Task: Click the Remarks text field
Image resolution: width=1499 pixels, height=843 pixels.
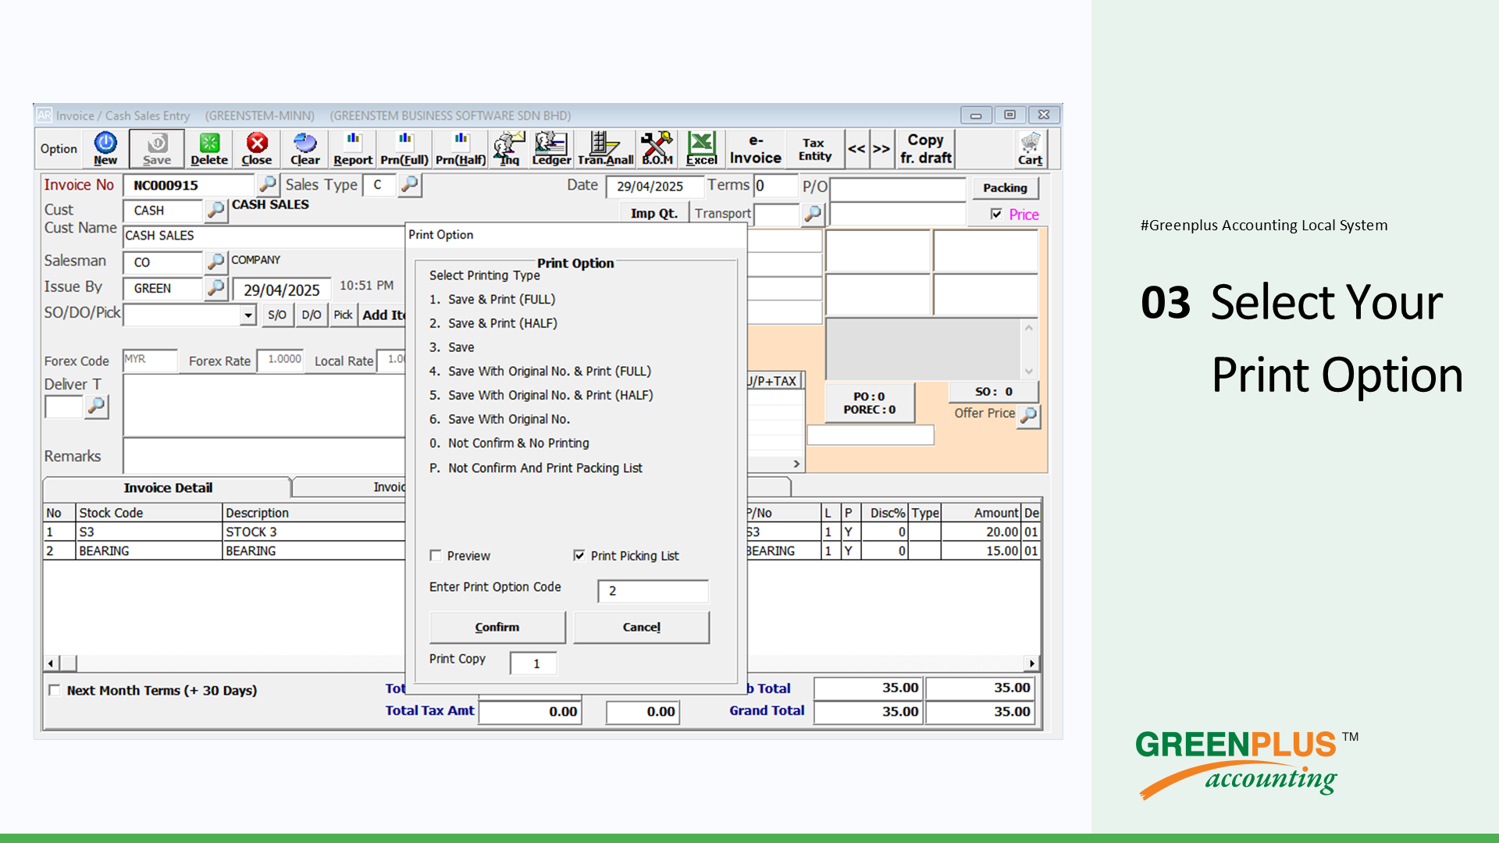Action: (264, 456)
